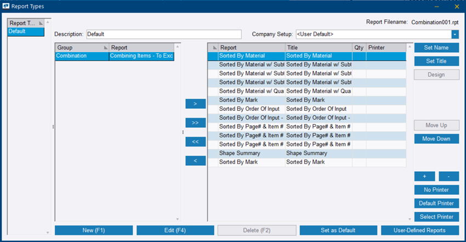The height and width of the screenshot is (242, 466).
Task: Click the double left arrow (<<) button
Action: click(195, 142)
